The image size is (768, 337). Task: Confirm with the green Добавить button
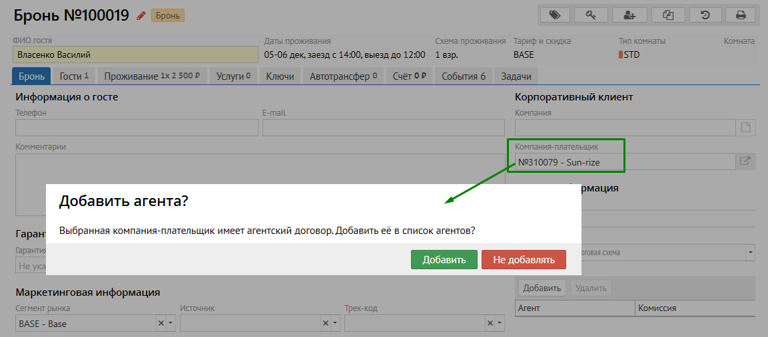(x=444, y=260)
